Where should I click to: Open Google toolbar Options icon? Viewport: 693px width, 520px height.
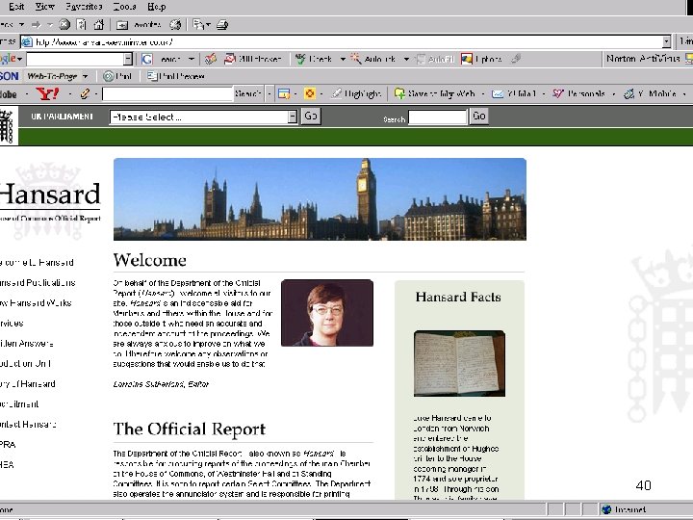[x=467, y=59]
